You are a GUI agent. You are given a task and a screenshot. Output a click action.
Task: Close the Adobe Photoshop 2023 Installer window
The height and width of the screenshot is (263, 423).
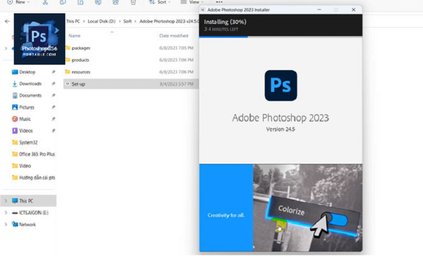coord(354,10)
